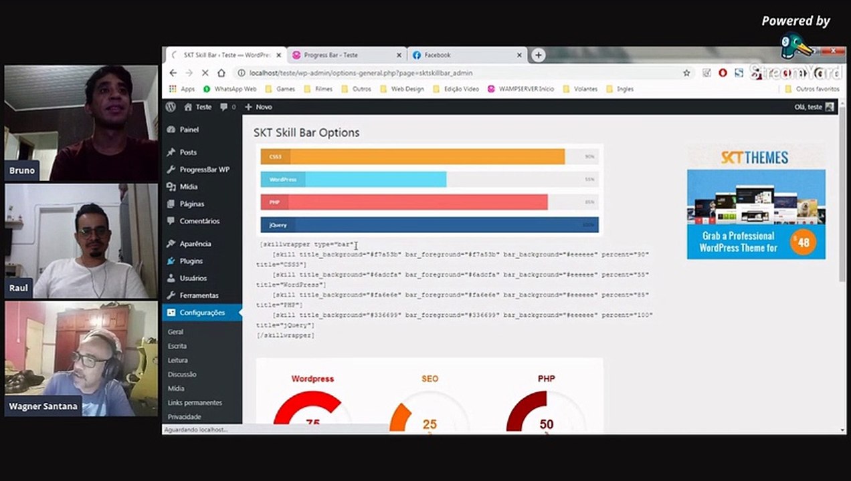Open the WhatsApp Web bookmark
The width and height of the screenshot is (851, 481).
(229, 89)
